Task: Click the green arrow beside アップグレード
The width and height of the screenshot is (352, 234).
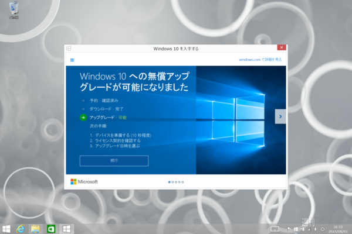Action: (x=83, y=118)
